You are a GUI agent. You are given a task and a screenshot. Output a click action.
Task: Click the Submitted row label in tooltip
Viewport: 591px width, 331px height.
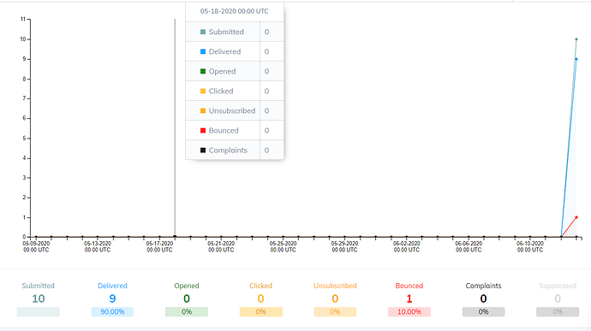[x=226, y=32]
